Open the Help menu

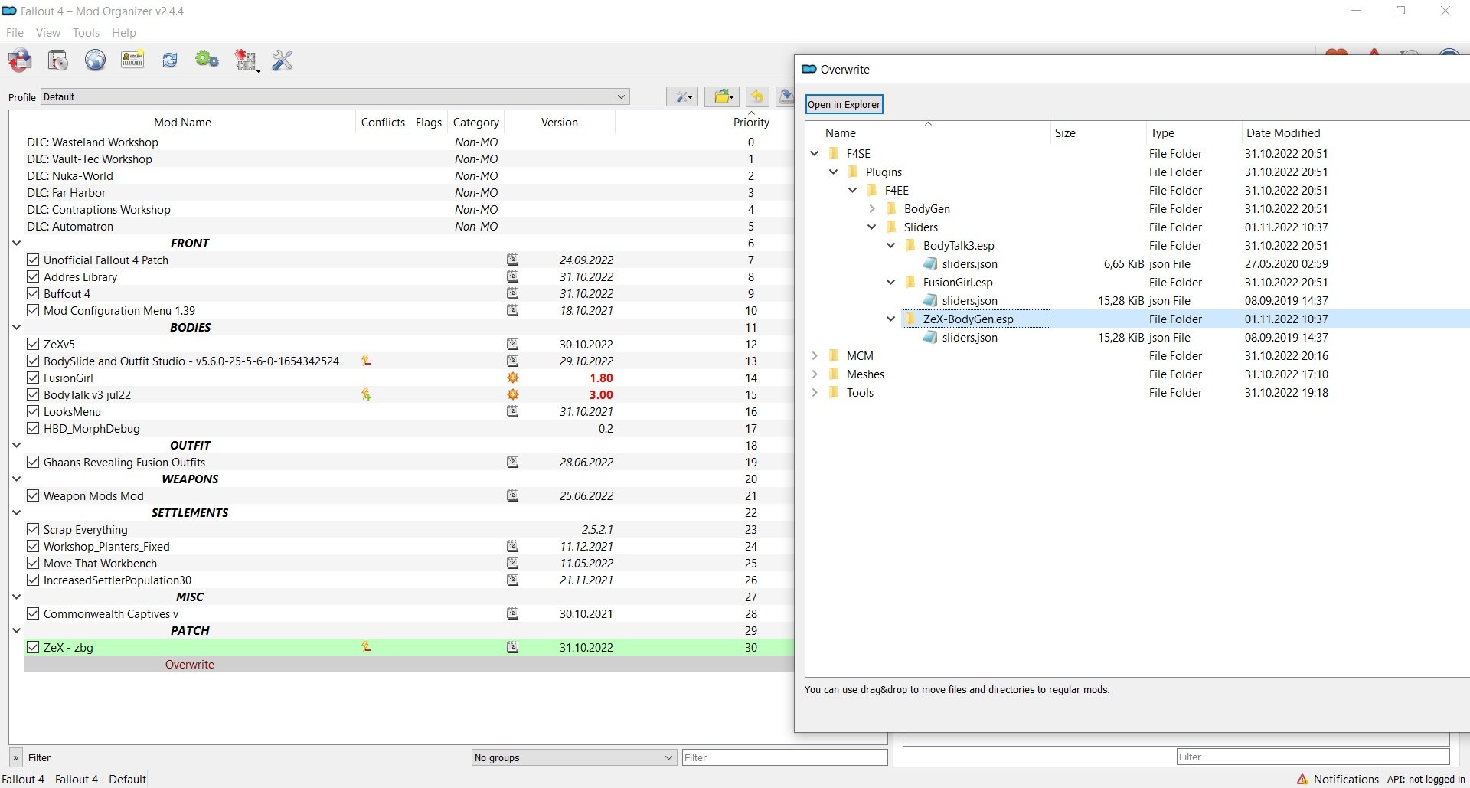[123, 32]
